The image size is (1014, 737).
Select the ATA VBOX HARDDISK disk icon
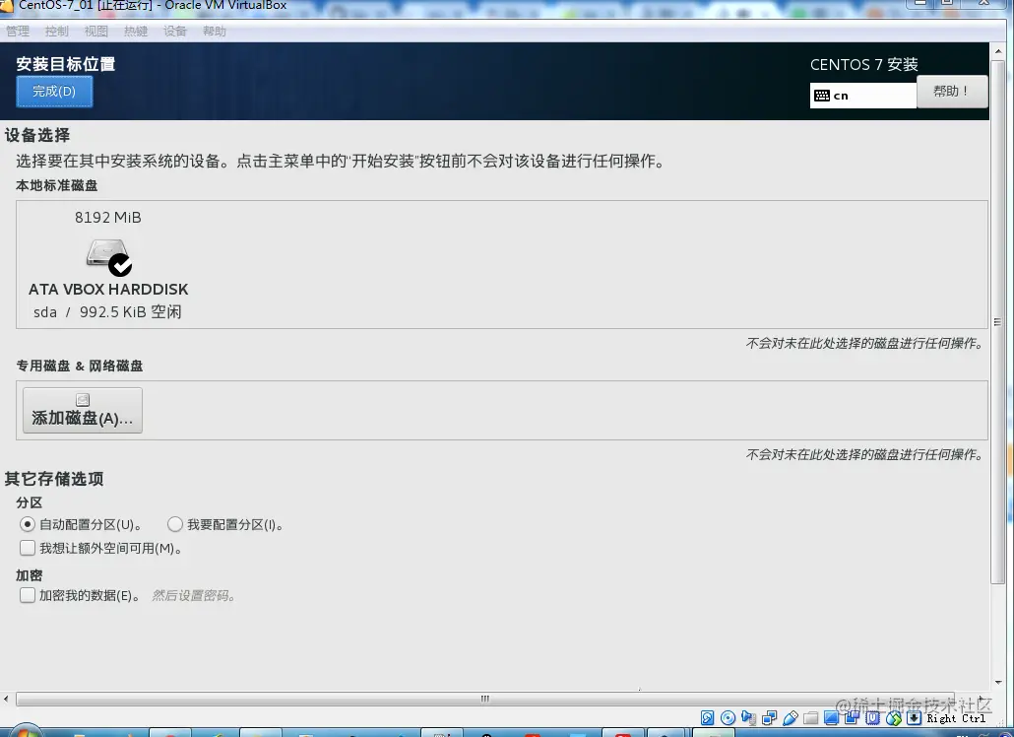[x=108, y=257]
